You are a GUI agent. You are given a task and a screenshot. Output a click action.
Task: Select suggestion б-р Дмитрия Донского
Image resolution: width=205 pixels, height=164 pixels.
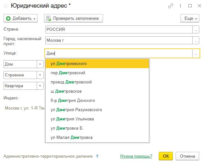97,101
